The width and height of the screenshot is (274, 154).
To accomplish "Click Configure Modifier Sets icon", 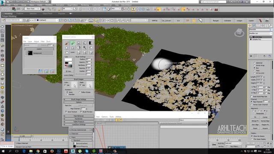I will tap(270, 56).
